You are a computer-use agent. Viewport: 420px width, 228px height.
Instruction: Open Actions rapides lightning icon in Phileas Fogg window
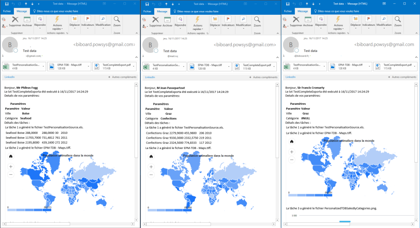[57, 19]
